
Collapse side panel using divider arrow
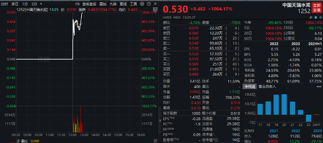point(160,121)
